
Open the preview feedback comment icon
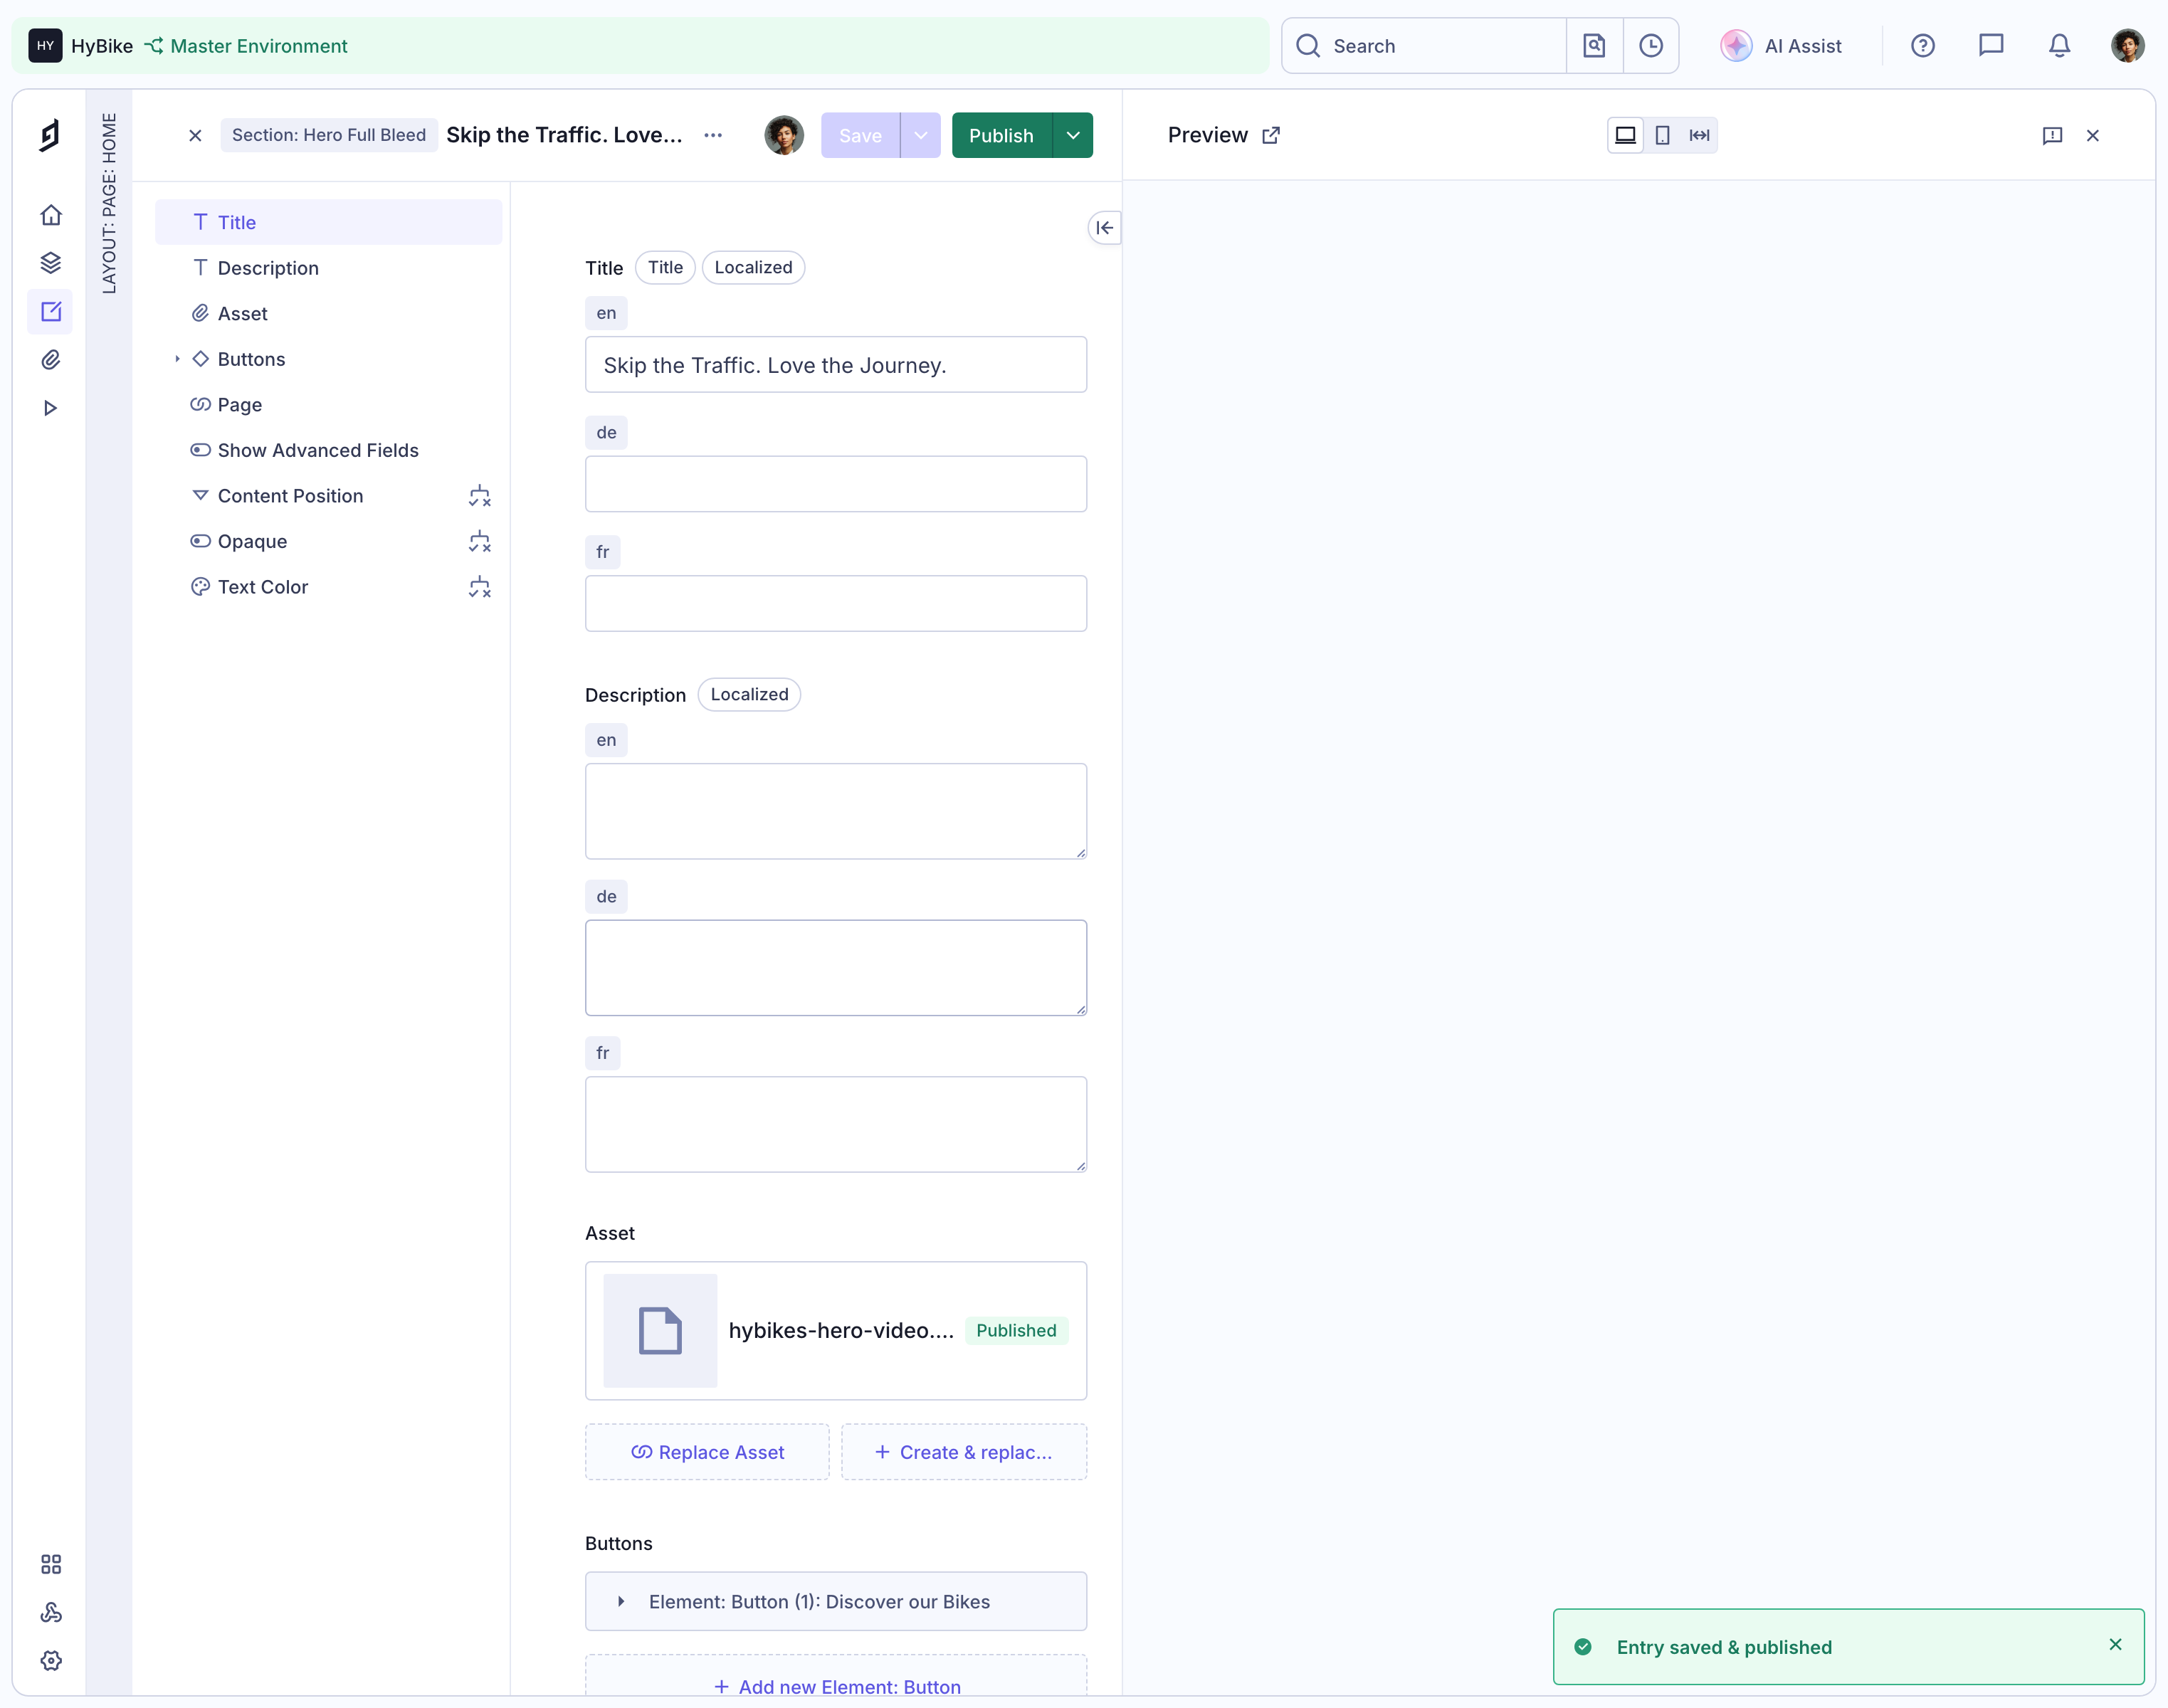point(2052,136)
